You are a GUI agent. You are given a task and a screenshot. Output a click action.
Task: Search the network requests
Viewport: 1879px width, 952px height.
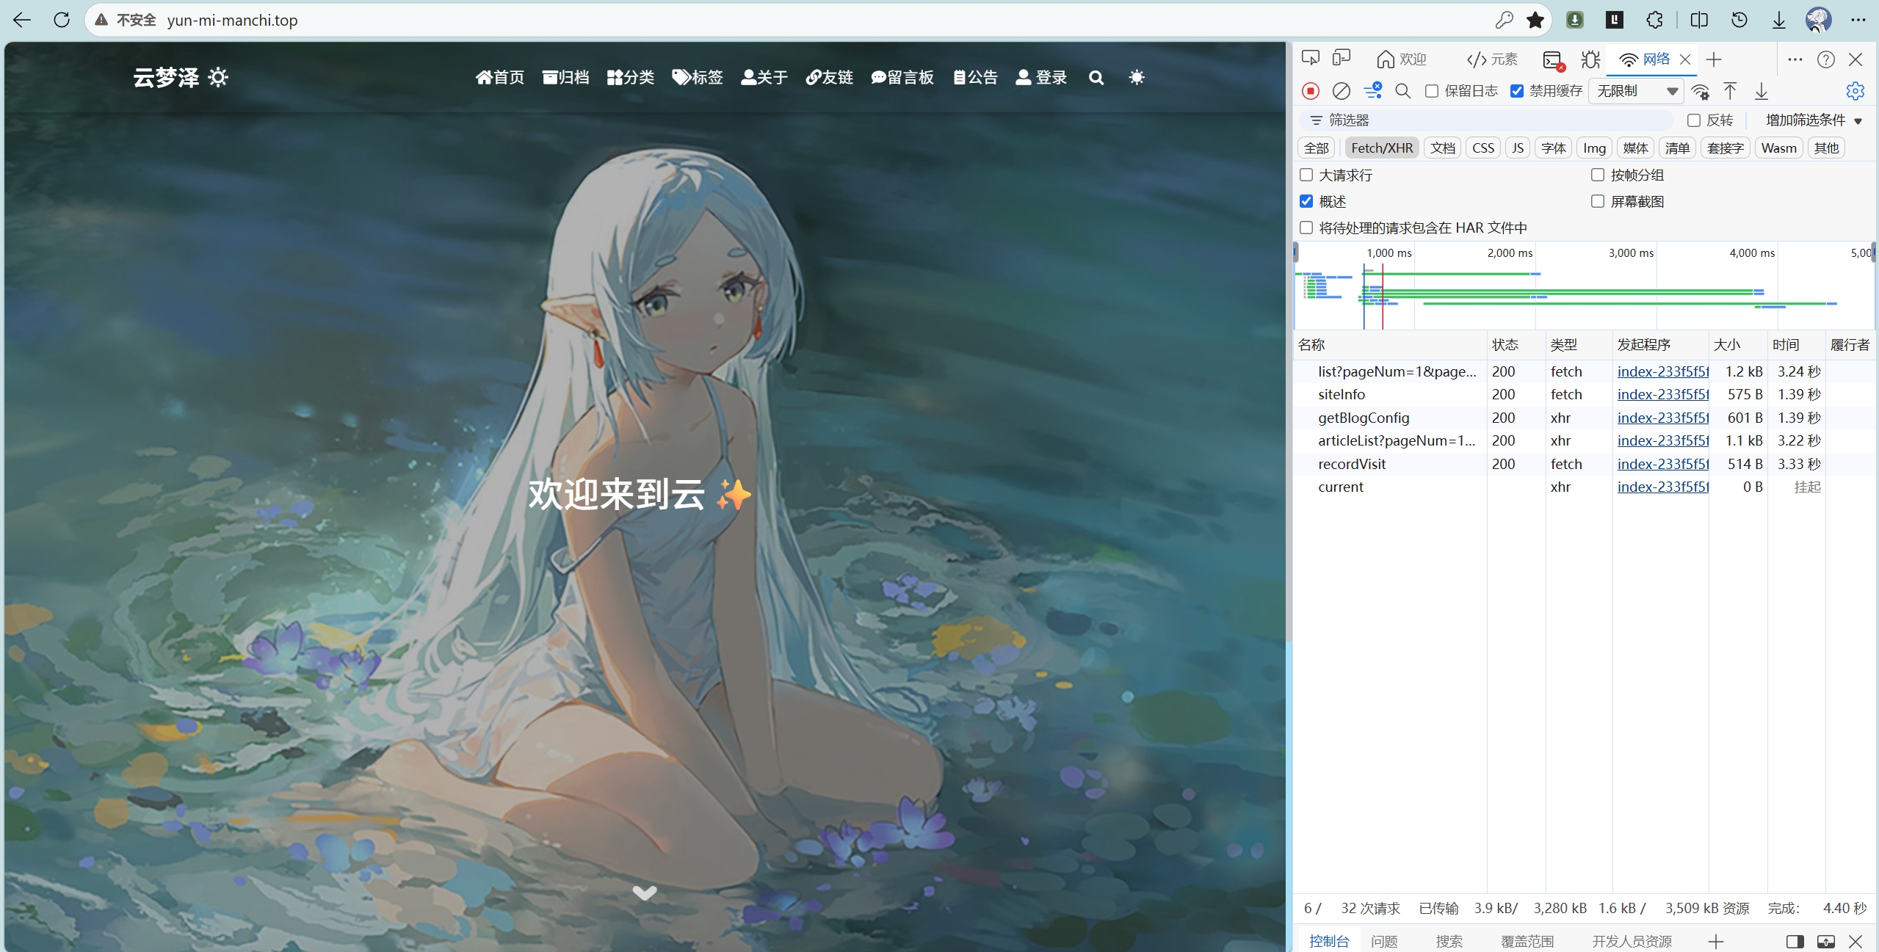click(x=1402, y=91)
